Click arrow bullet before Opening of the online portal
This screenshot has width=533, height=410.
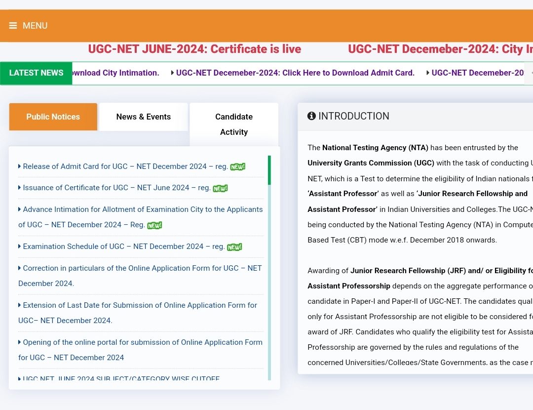click(x=19, y=342)
